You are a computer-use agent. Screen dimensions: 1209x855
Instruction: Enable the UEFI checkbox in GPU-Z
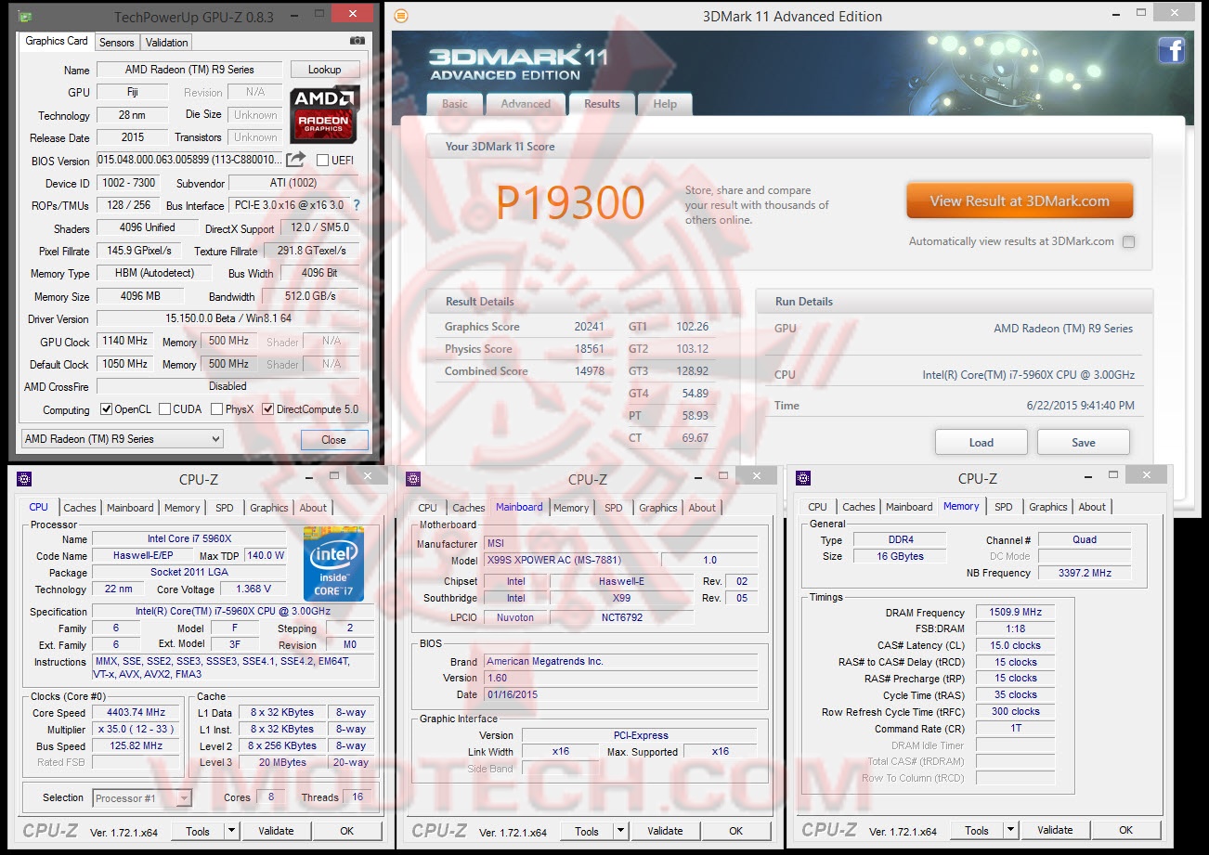point(323,161)
